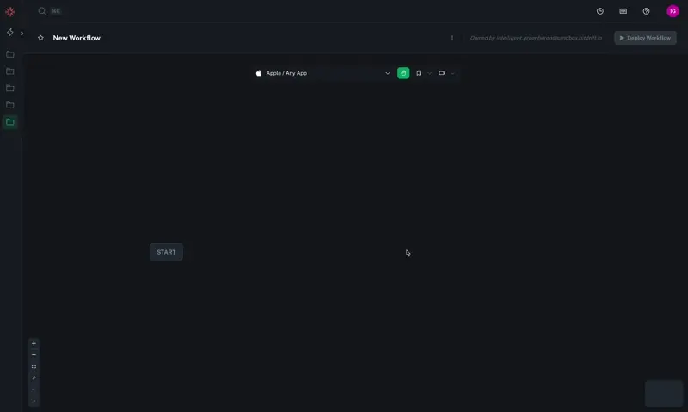Select the active green folder in sidebar
Viewport: 688px width, 412px height.
tap(10, 122)
